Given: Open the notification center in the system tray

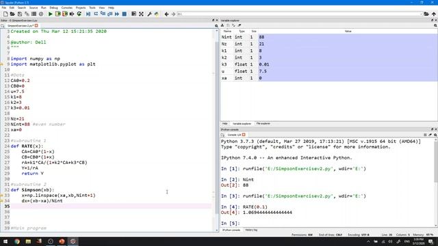Looking at the screenshot, I should click(x=430, y=241).
